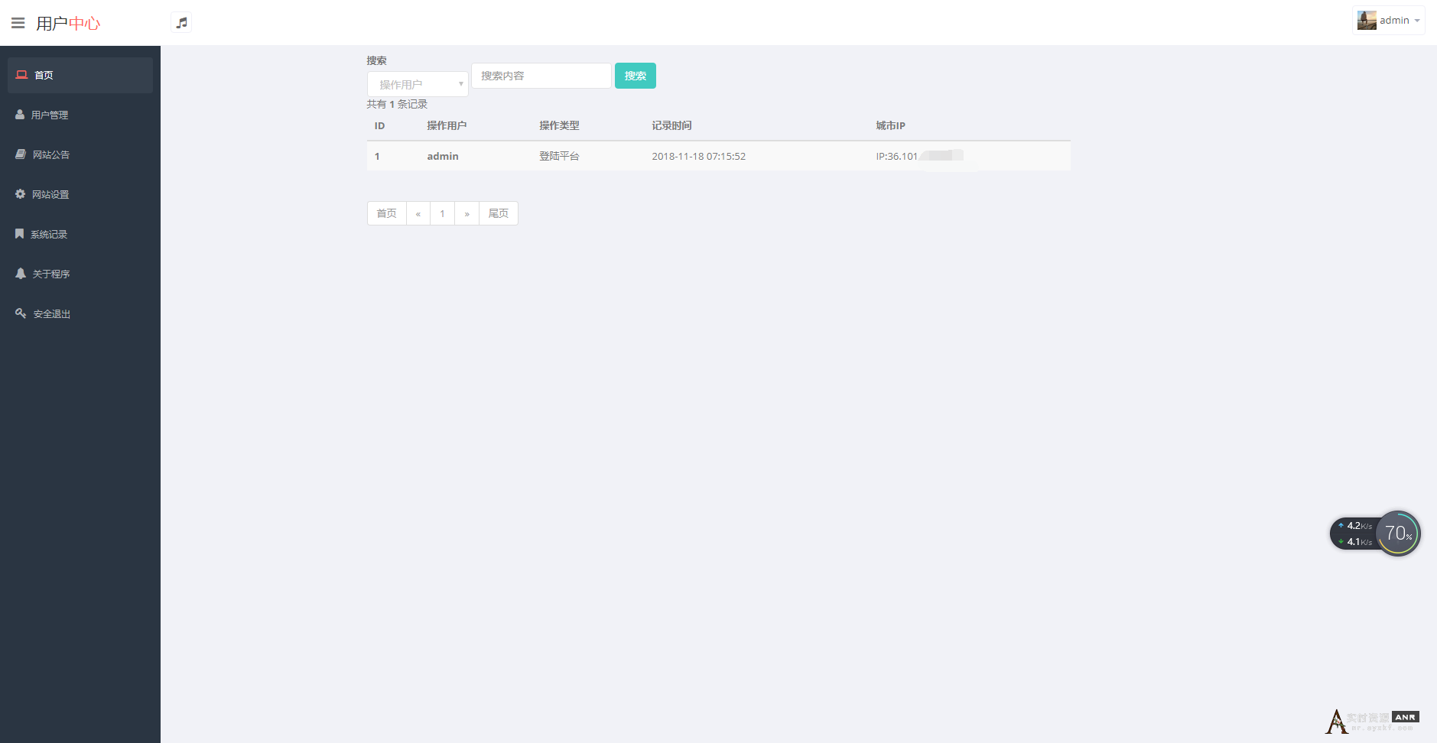
Task: Click the 操作类型 column header
Action: pos(559,125)
